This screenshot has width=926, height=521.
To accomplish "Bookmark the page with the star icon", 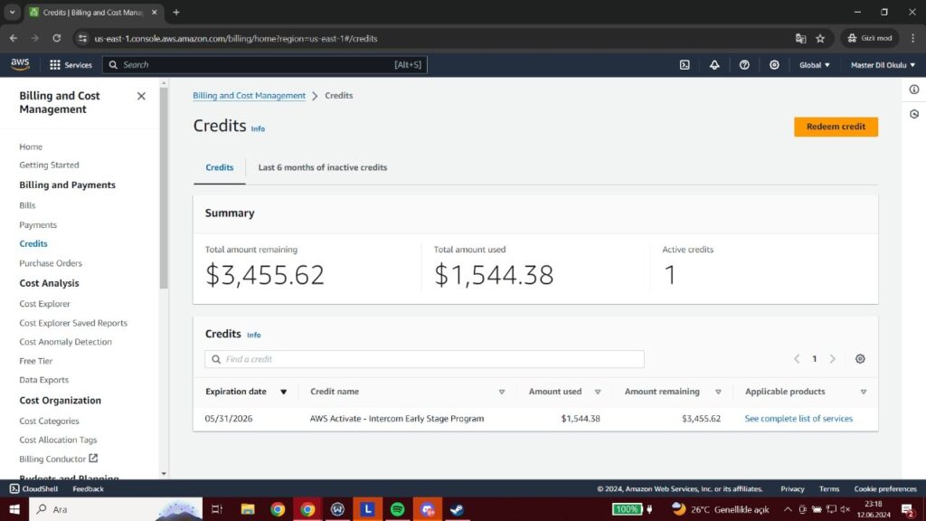I will pos(820,38).
